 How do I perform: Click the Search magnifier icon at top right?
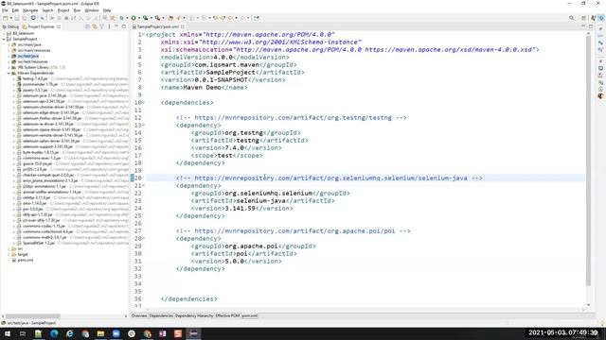point(571,18)
